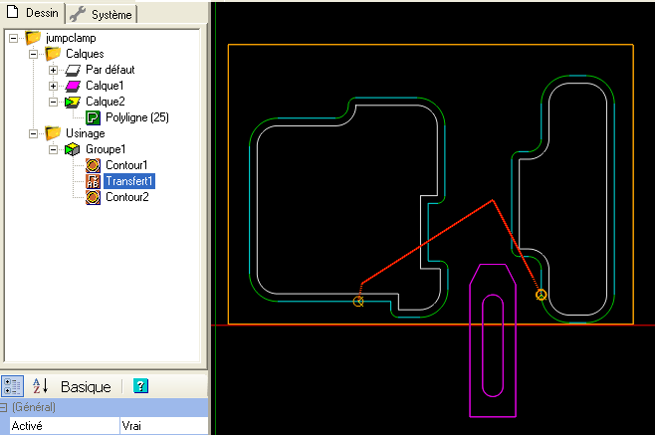
Task: Click the Basique property mode button
Action: pos(87,386)
